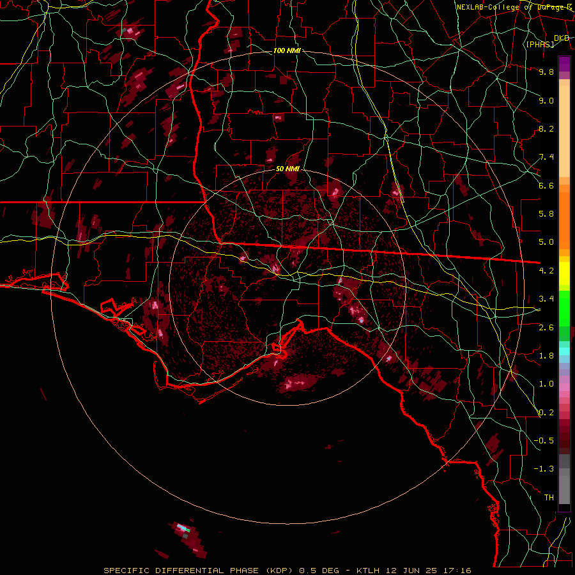
Task: Pick the pink segment of color bar
Action: coord(564,387)
